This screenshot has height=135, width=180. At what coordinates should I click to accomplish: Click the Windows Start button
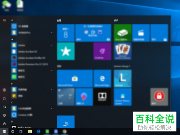4,131
